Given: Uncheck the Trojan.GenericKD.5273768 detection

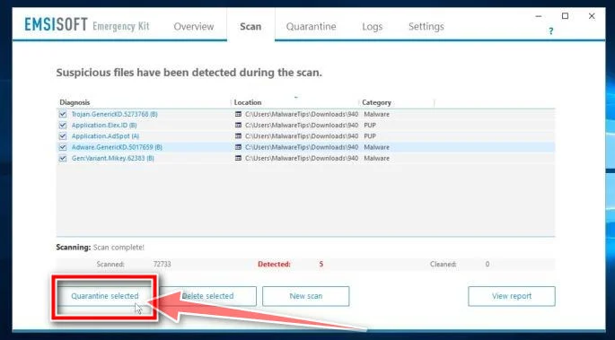Looking at the screenshot, I should pyautogui.click(x=62, y=114).
